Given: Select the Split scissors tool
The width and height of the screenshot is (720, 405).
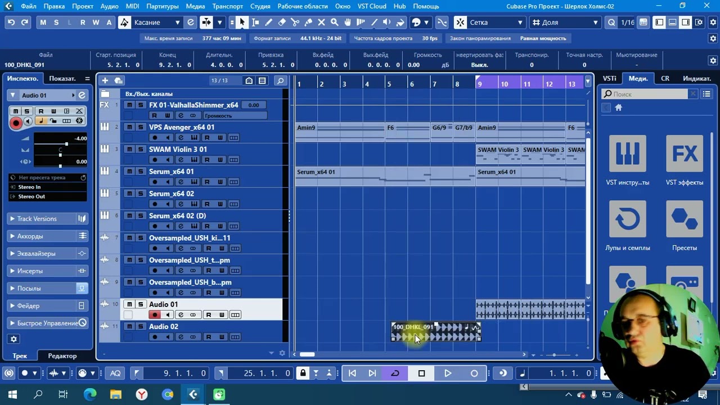Looking at the screenshot, I should point(295,22).
